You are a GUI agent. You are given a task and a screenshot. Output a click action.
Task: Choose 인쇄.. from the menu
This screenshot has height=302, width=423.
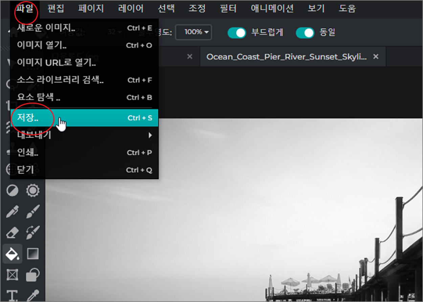[x=84, y=153]
